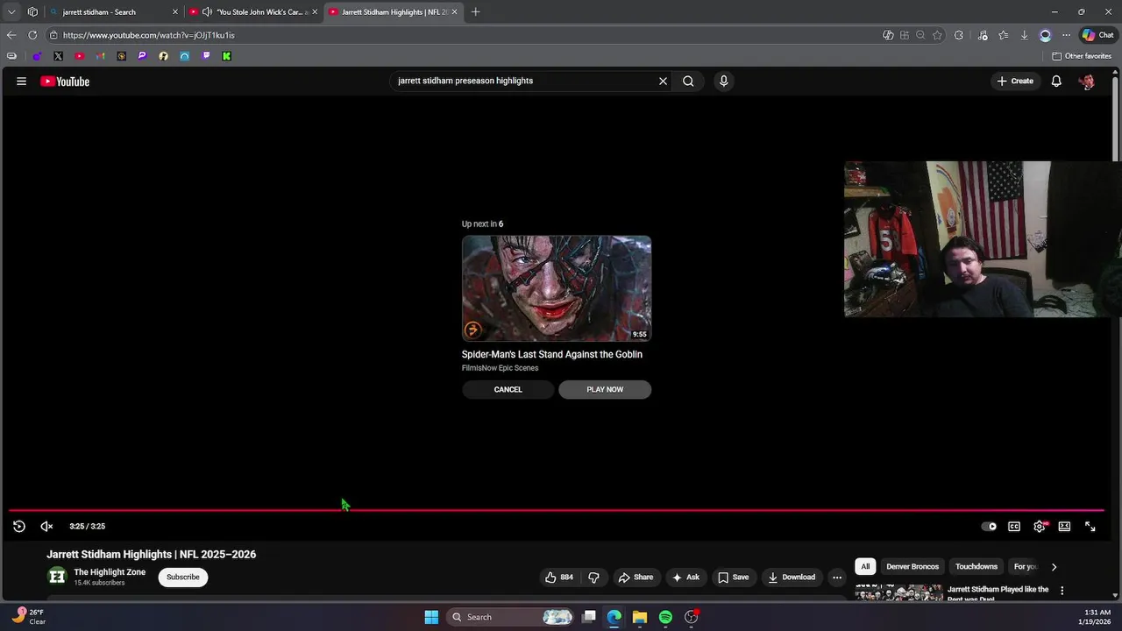Open the Kick bookmark in favorites bar

tap(227, 56)
